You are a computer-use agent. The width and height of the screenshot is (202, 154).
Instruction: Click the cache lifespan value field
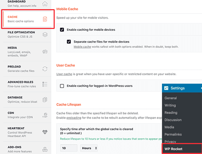tap(69, 148)
